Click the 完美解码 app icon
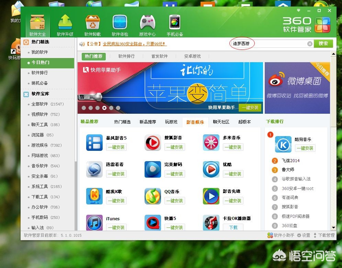The height and width of the screenshot is (268, 342). (153, 169)
